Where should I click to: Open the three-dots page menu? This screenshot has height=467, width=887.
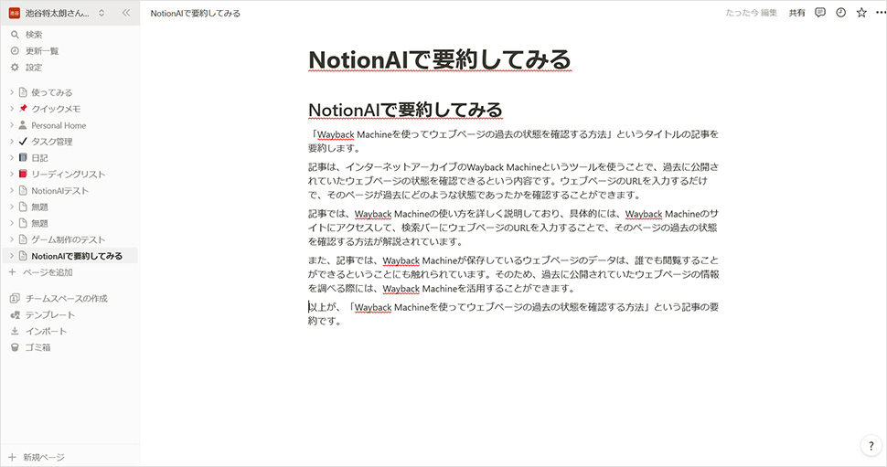[881, 13]
